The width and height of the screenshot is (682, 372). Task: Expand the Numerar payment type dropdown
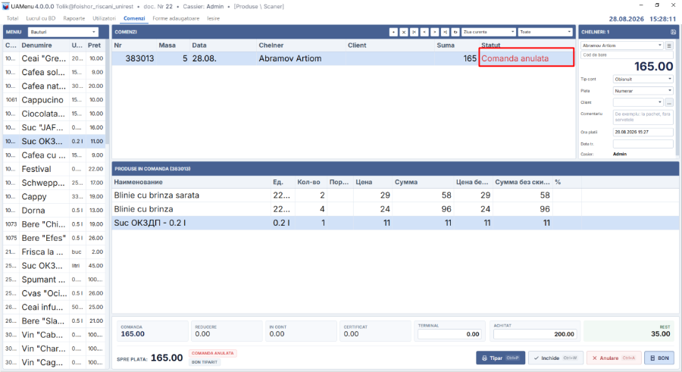pyautogui.click(x=643, y=90)
